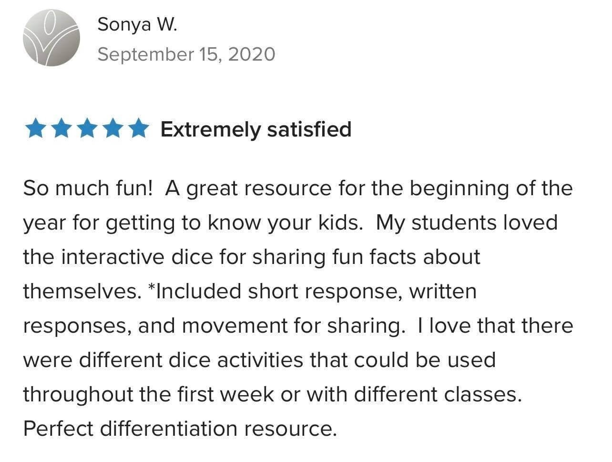Click the third blue rating star
This screenshot has height=462, width=612.
(87, 129)
